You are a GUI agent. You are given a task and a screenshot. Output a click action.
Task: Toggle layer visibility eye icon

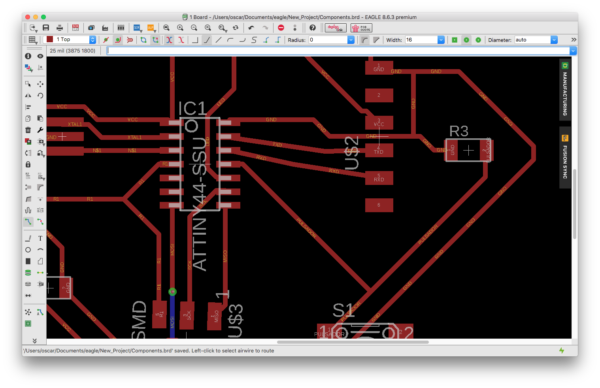click(40, 56)
